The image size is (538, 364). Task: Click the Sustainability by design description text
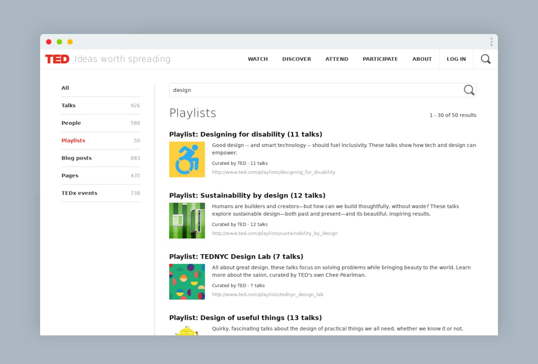click(335, 210)
